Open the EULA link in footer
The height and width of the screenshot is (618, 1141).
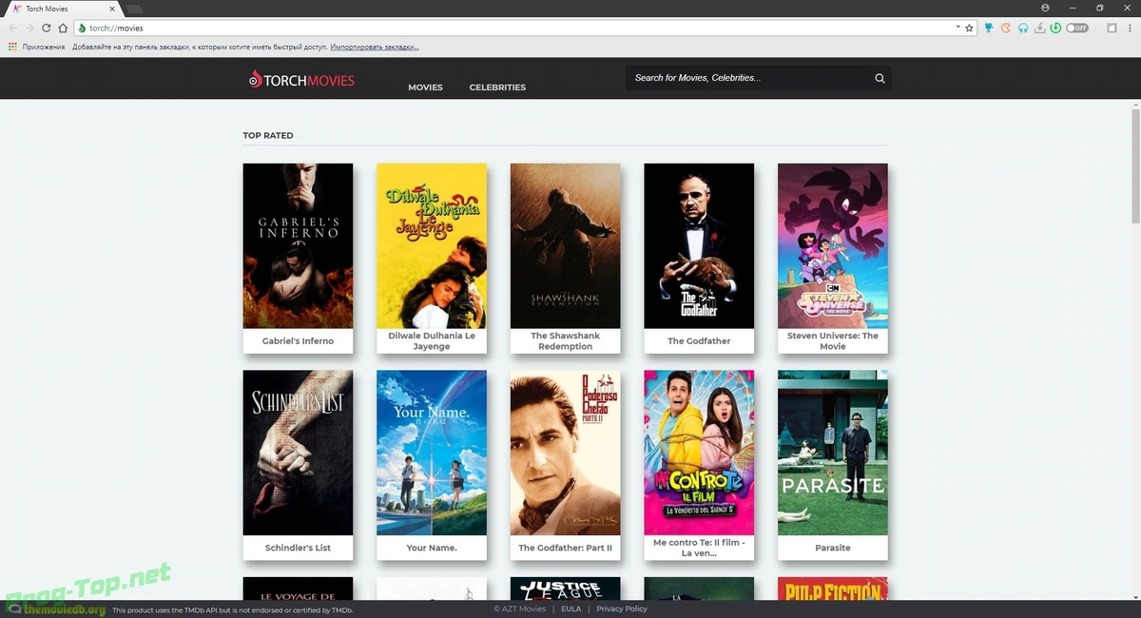pyautogui.click(x=570, y=608)
